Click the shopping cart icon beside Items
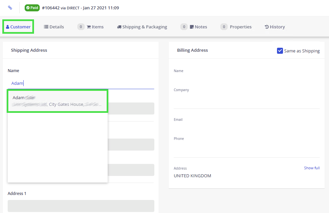This screenshot has height=213, width=329. (89, 27)
